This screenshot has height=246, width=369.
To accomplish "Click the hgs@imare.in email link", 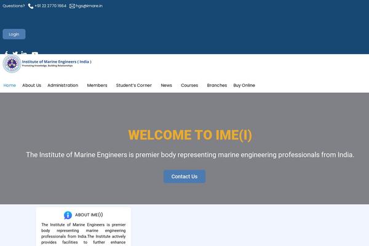I will 89,6.
